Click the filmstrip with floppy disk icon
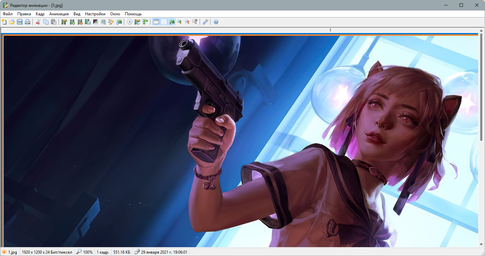The width and height of the screenshot is (485, 256). 88,22
